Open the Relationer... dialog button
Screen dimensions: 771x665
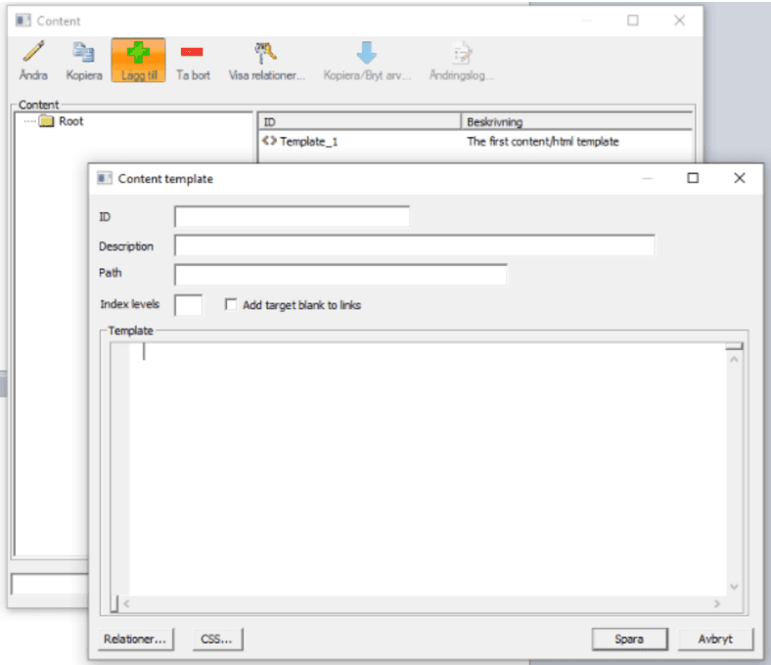(135, 640)
